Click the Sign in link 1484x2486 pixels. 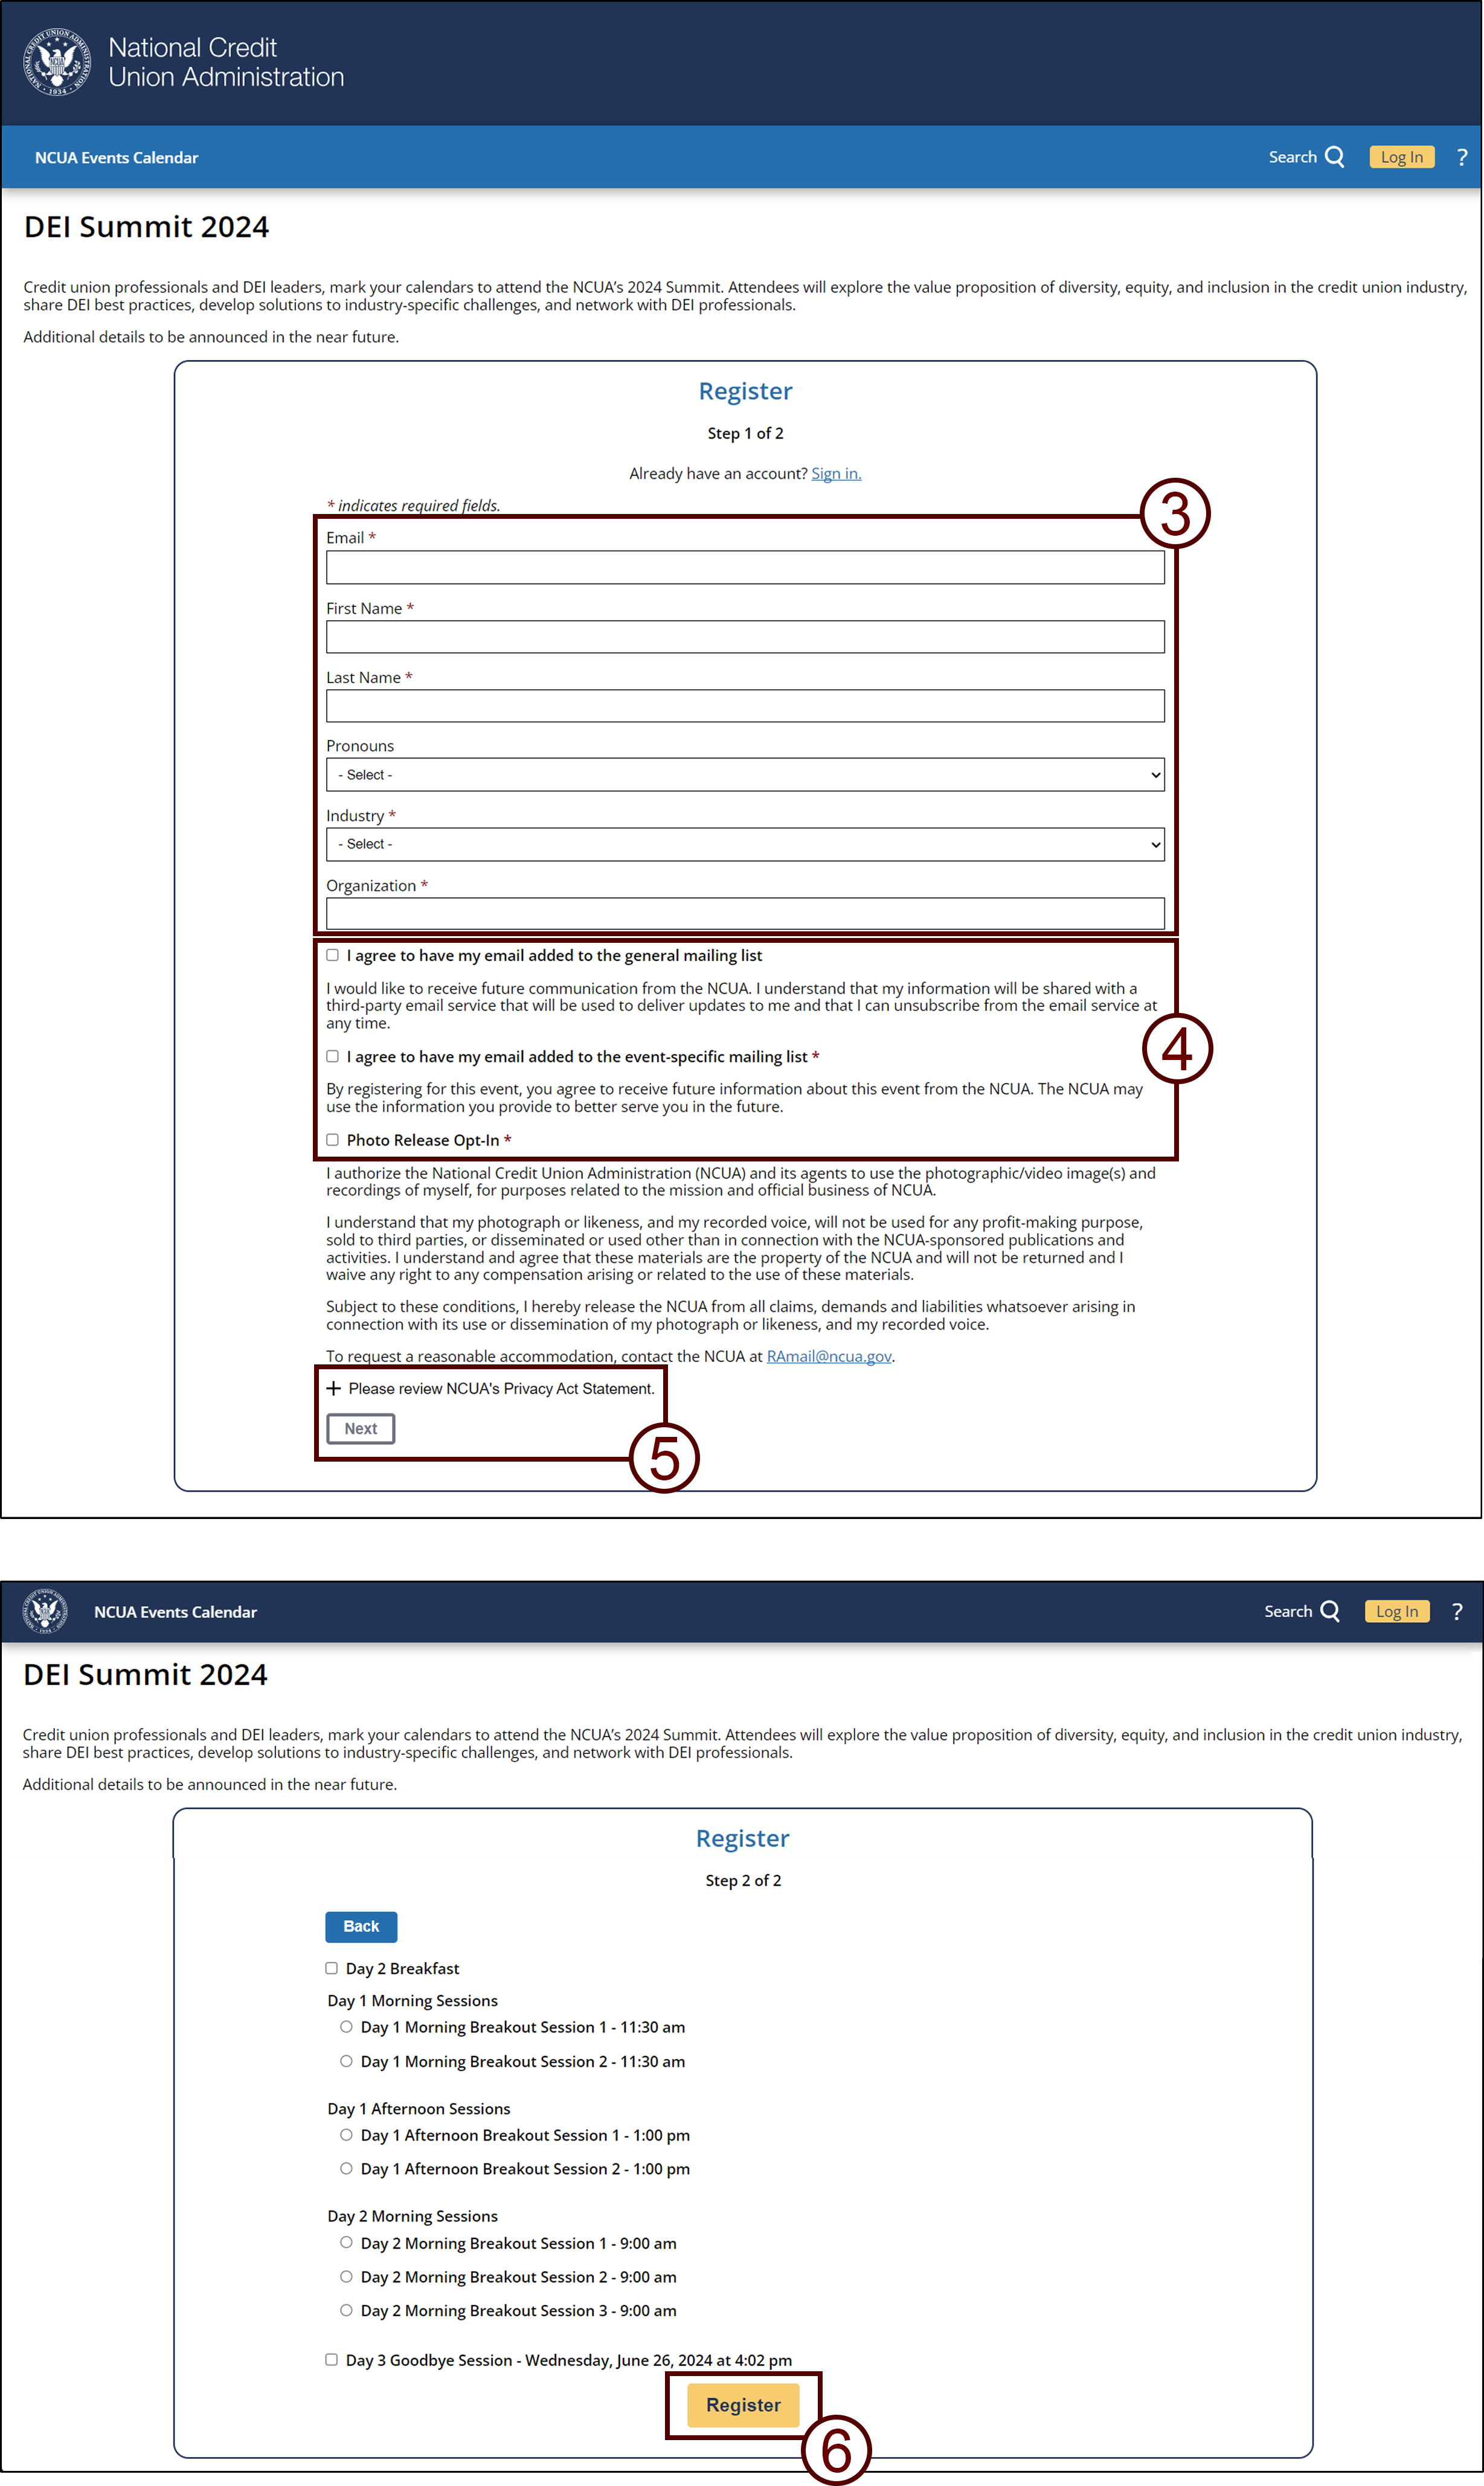click(834, 472)
